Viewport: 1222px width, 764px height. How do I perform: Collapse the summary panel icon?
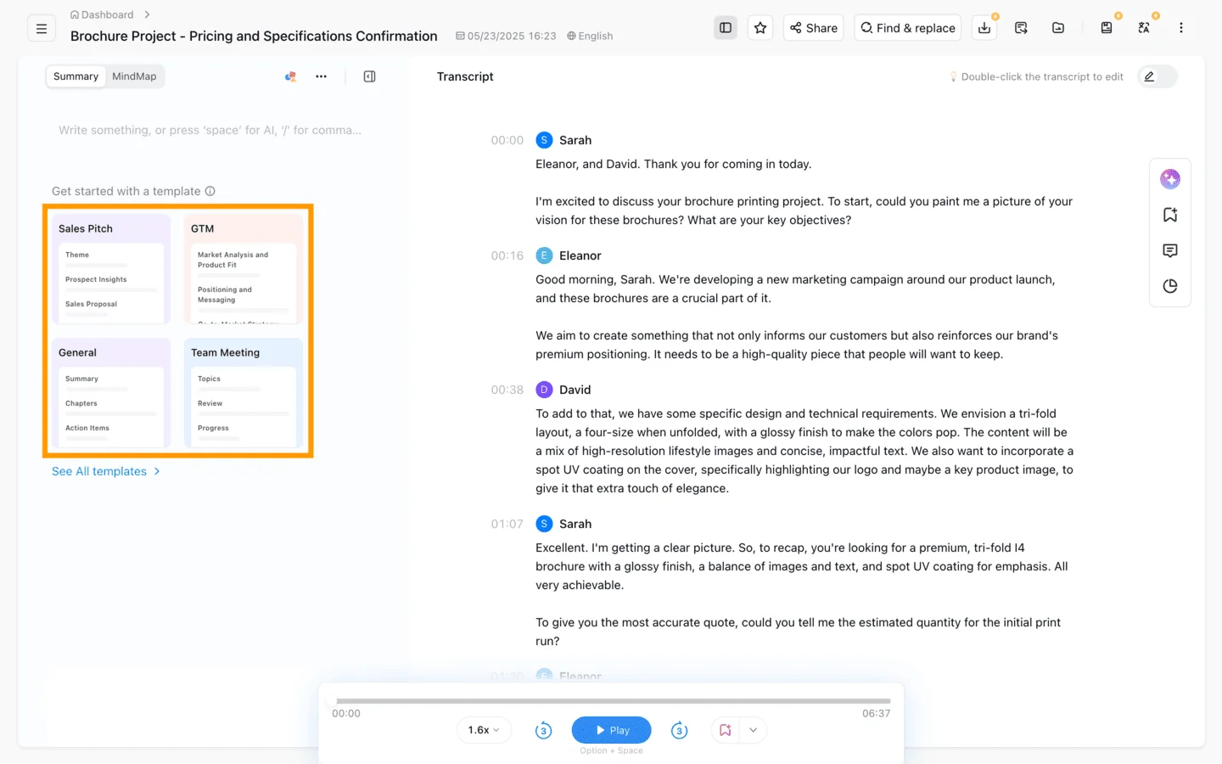coord(369,76)
